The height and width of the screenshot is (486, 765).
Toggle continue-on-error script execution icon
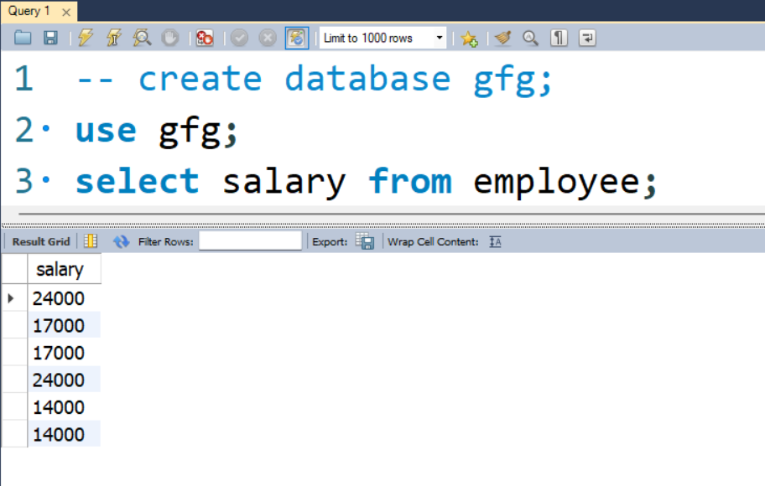205,38
